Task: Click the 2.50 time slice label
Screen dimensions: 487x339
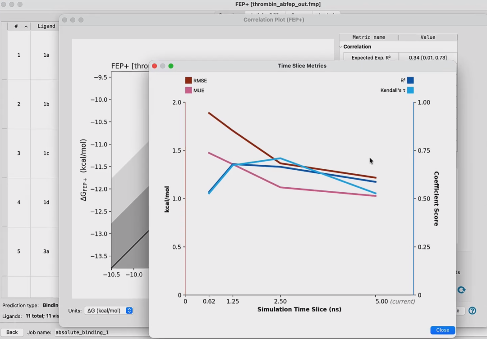Action: (280, 302)
